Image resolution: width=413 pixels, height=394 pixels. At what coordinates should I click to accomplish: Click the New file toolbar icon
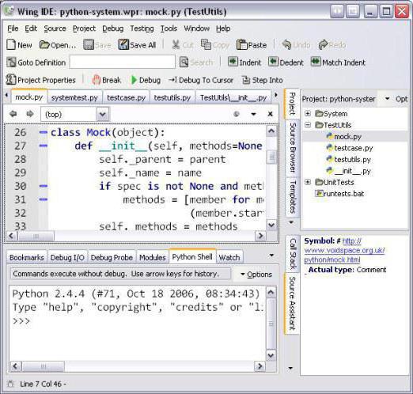[x=11, y=44]
